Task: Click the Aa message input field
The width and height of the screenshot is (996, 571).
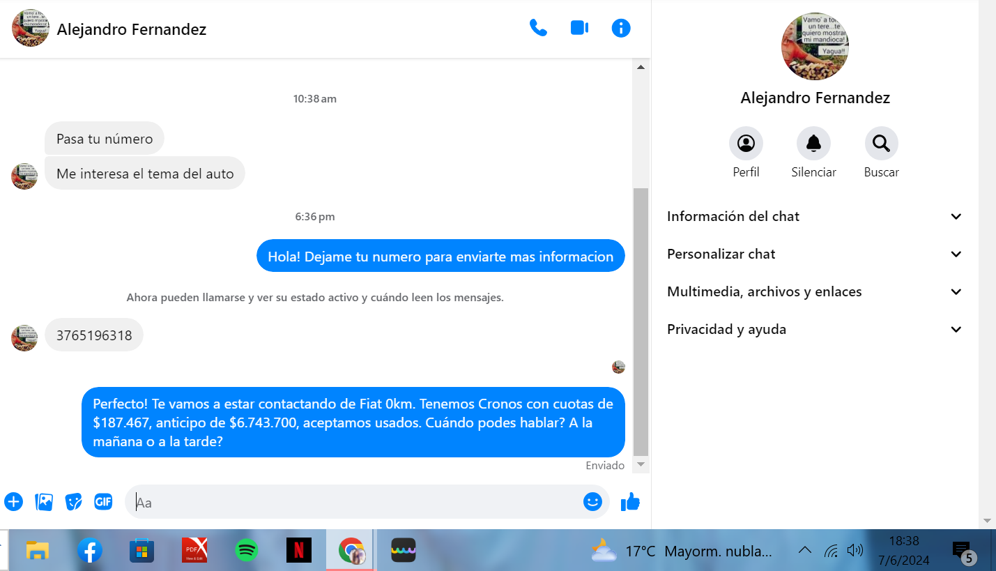Action: pos(355,502)
